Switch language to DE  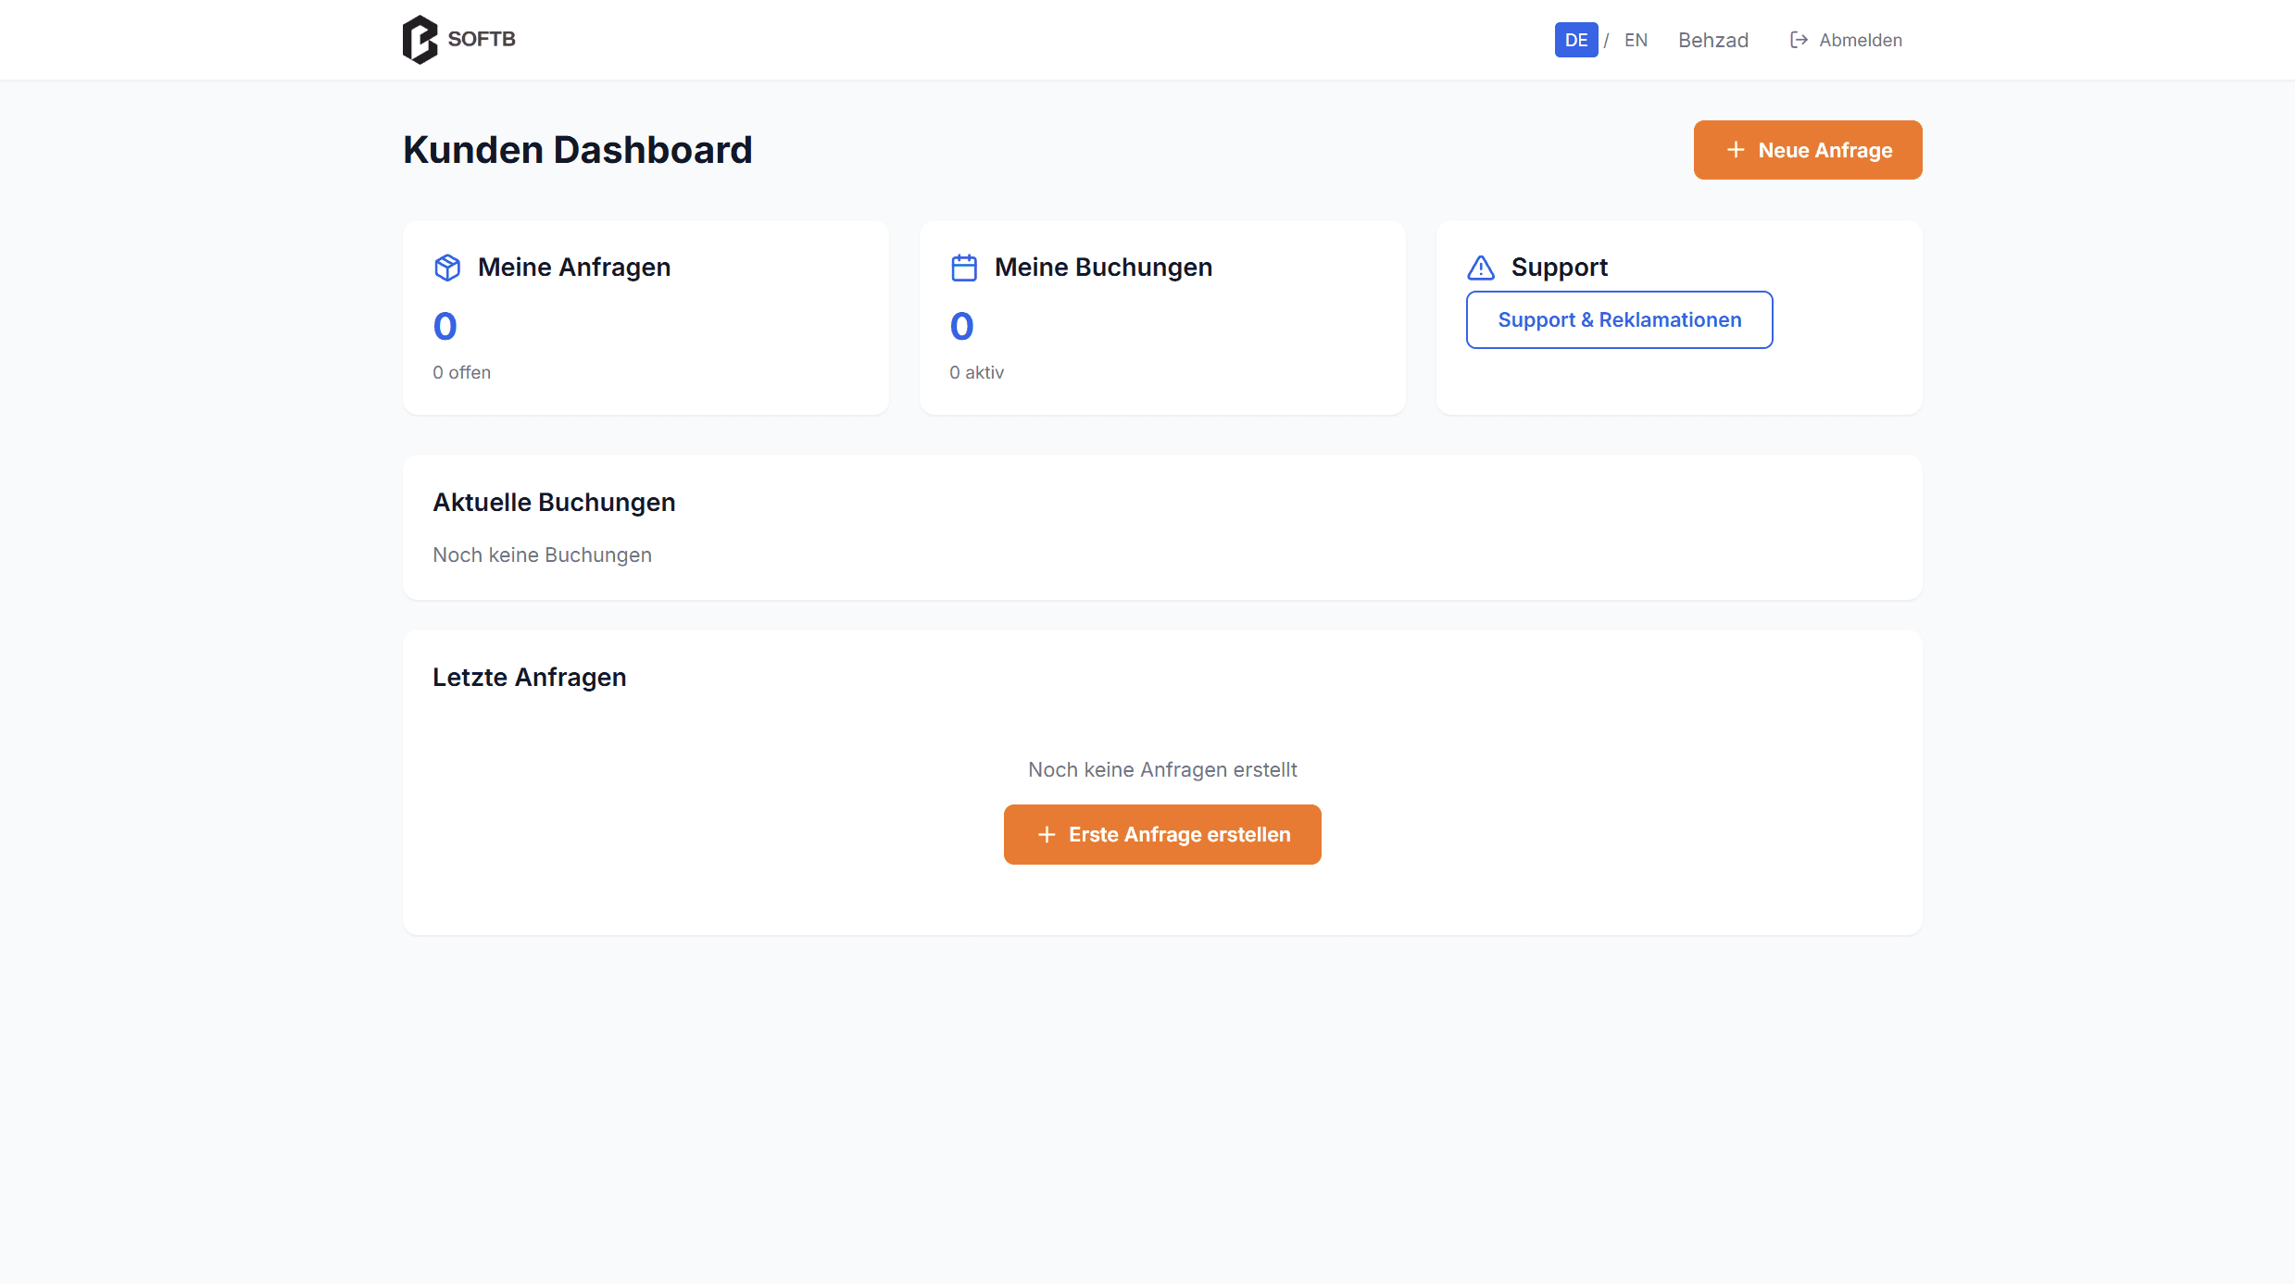pyautogui.click(x=1575, y=40)
